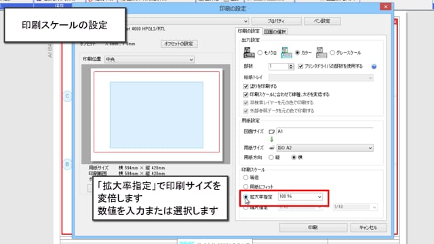434x244 pixels.
Task: Toggle 塗りを印刷する checkbox
Action: click(x=245, y=86)
